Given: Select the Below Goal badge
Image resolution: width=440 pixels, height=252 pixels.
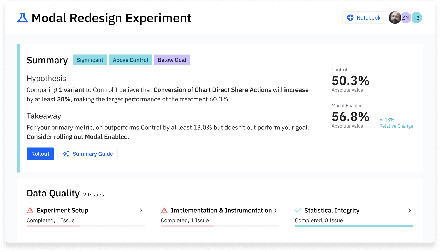Looking at the screenshot, I should coord(172,60).
